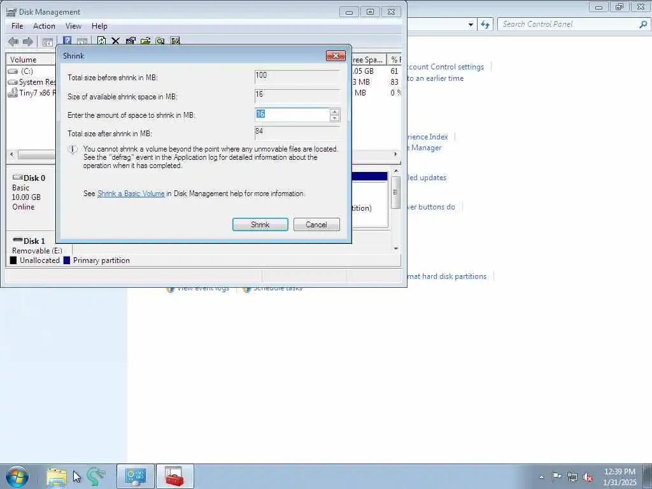This screenshot has height=489, width=652.
Task: Click the 'led updates' link in Control Panel
Action: pyautogui.click(x=427, y=178)
